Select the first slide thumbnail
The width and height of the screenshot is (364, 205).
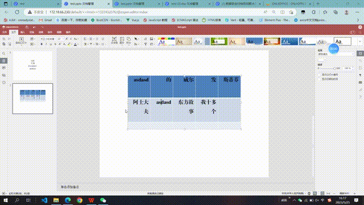coord(32,66)
